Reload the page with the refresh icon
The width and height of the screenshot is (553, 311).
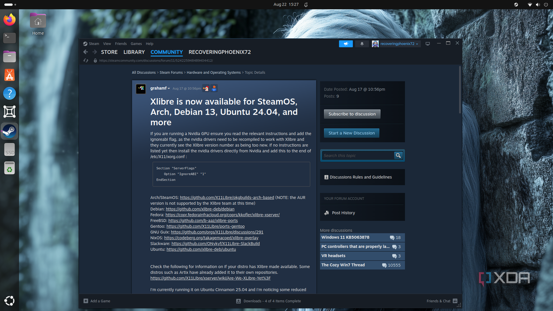(86, 60)
